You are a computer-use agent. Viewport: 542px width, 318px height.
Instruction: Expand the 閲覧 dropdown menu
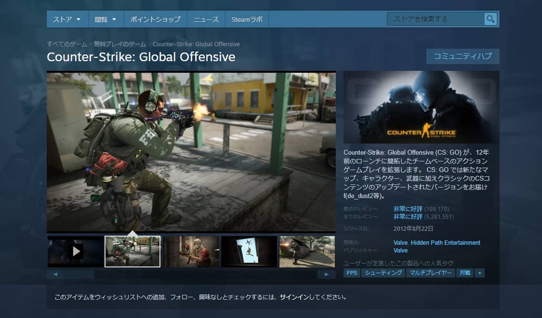point(106,19)
